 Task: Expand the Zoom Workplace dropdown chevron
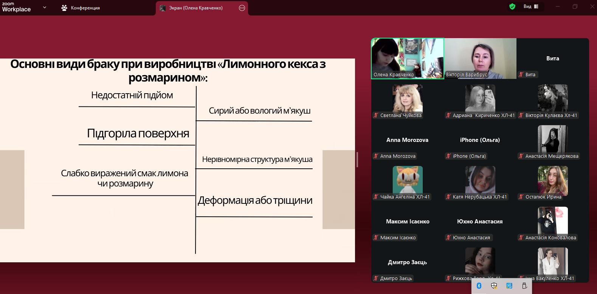(x=45, y=7)
